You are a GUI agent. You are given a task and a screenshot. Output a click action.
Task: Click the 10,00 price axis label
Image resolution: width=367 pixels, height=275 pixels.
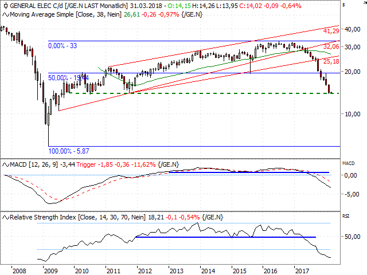click(352, 114)
